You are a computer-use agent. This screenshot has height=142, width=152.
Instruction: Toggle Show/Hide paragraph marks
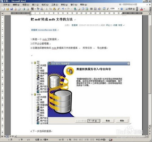point(108,9)
